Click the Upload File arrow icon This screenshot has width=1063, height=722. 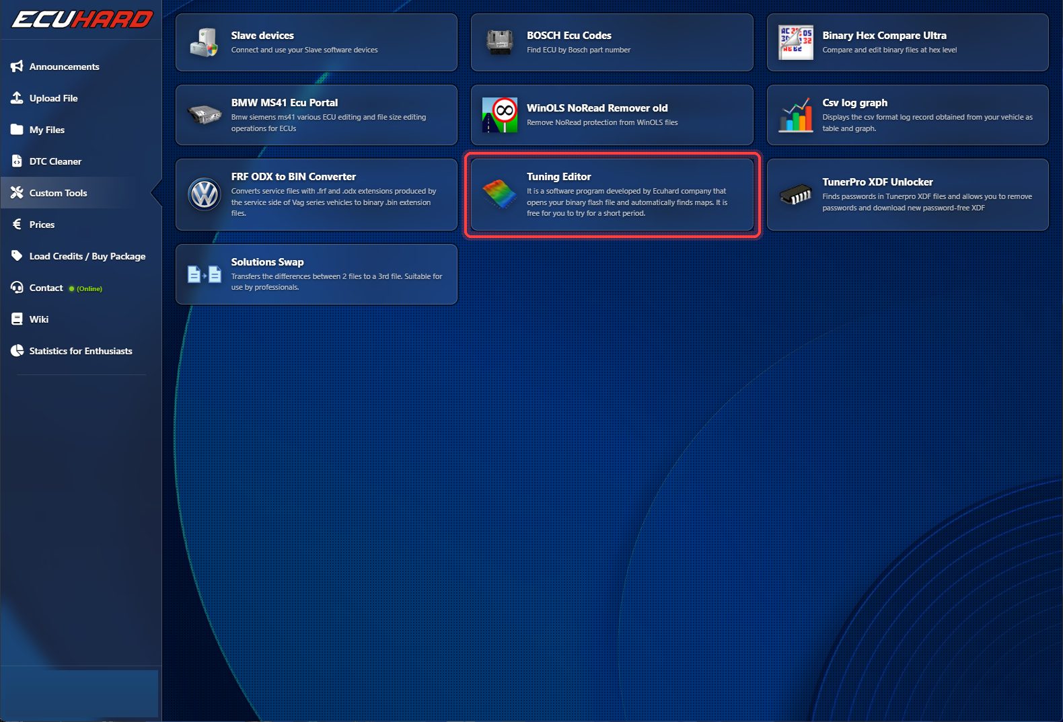click(x=17, y=98)
